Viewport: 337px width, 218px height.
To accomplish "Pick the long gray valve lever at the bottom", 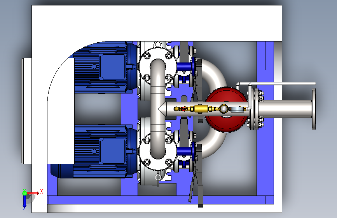I will coord(200,189).
